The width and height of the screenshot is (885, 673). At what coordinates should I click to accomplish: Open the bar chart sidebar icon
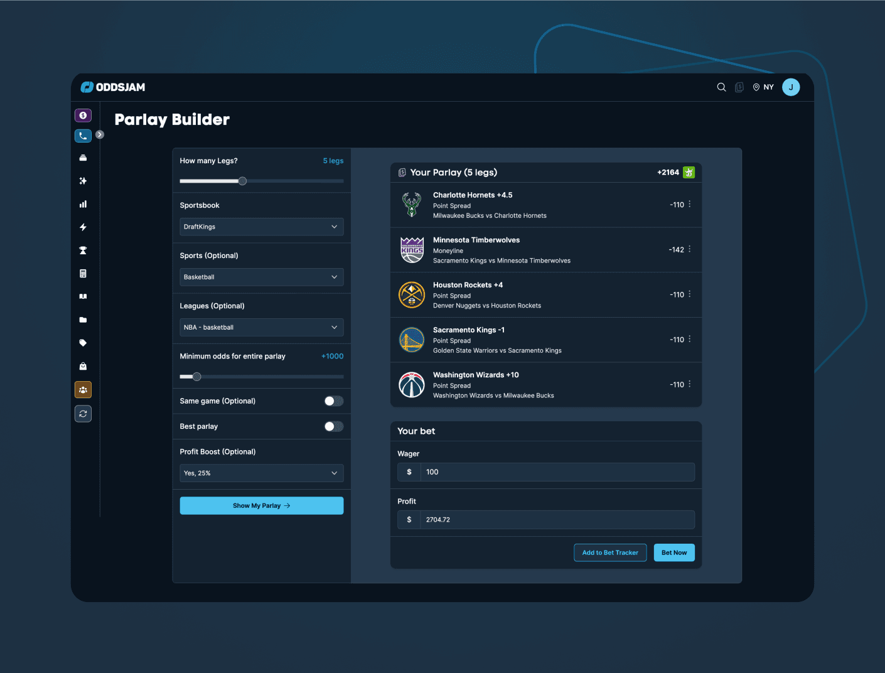(x=83, y=204)
